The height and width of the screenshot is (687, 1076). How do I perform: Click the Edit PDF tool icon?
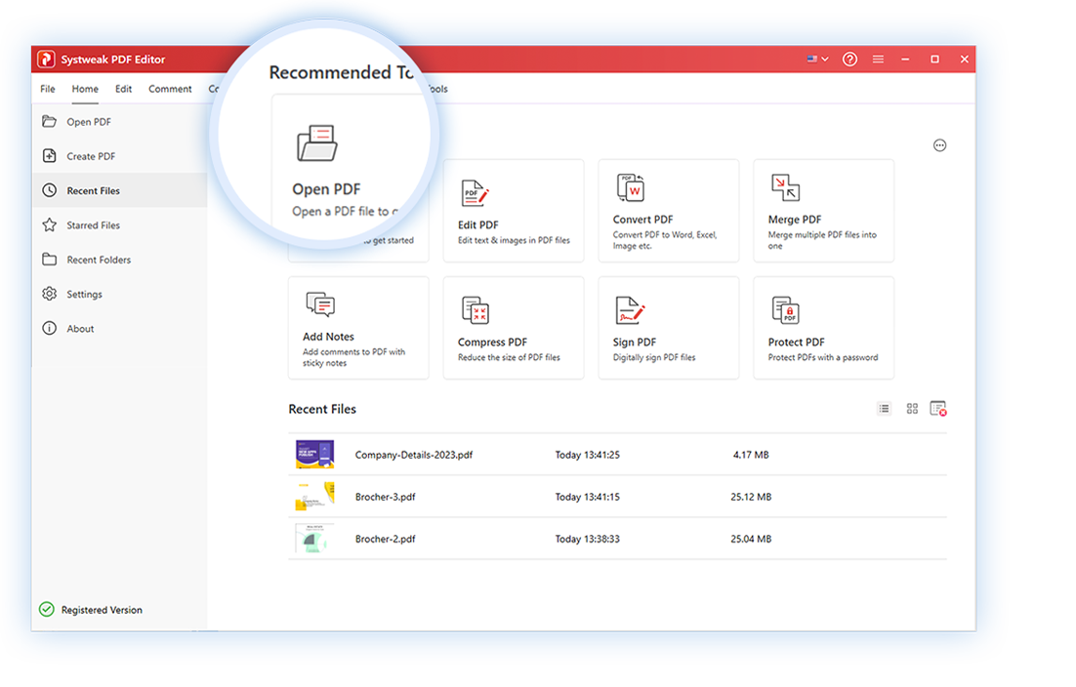tap(475, 193)
